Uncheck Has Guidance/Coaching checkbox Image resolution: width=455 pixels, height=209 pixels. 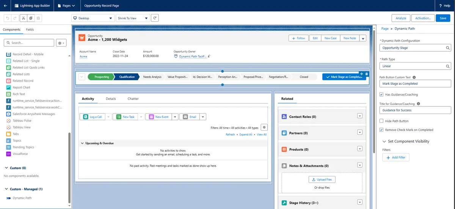(381, 94)
